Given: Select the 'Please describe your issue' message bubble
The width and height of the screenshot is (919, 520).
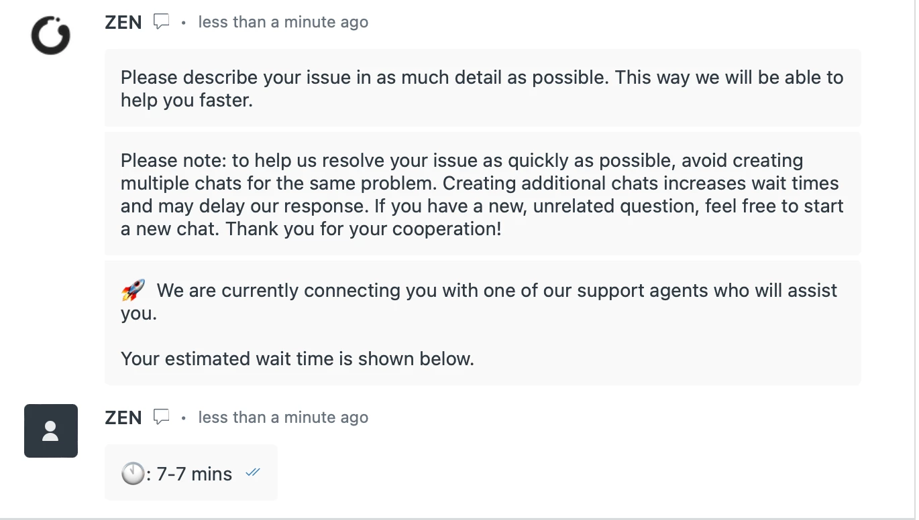Looking at the screenshot, I should 482,88.
